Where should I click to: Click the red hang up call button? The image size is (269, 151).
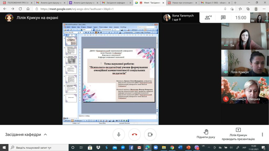coord(134,134)
